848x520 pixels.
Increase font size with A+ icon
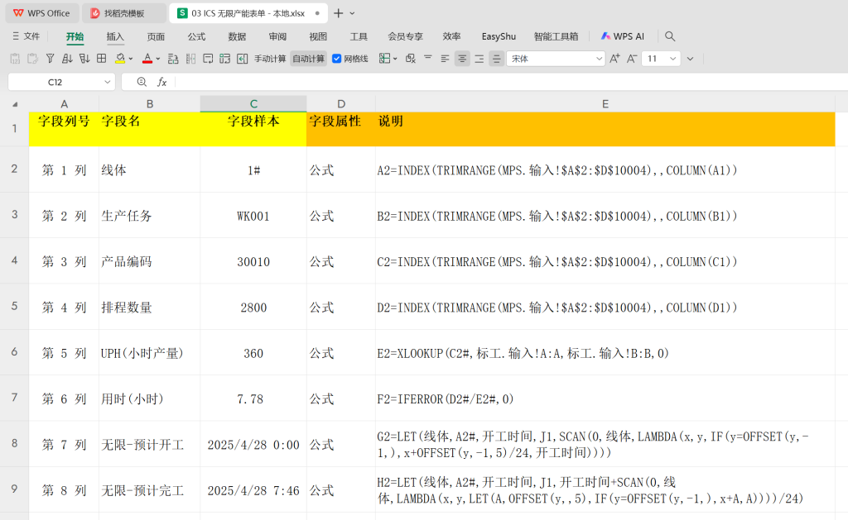pos(615,59)
